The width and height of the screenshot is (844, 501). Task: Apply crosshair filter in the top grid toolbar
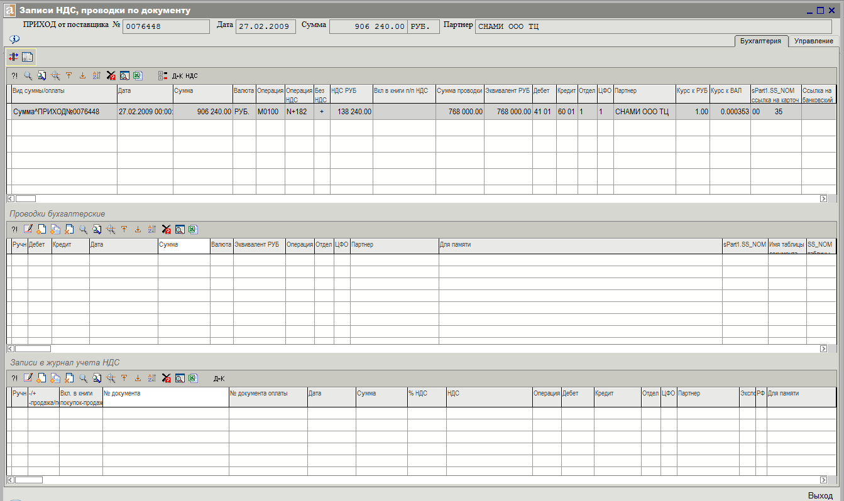[55, 76]
